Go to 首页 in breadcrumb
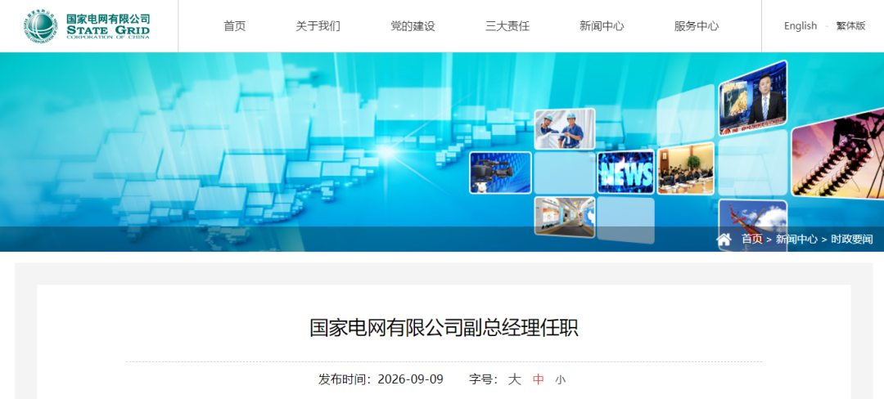 point(751,240)
